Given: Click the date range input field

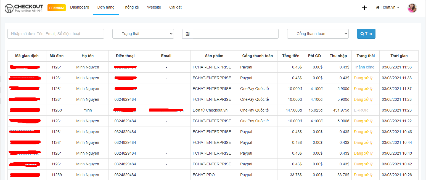Looking at the screenshot, I should tap(236, 34).
